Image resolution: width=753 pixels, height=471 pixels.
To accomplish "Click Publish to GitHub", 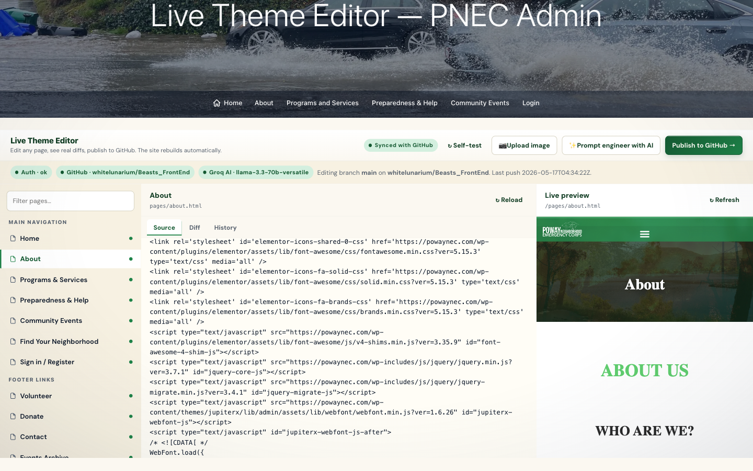I will pos(703,145).
